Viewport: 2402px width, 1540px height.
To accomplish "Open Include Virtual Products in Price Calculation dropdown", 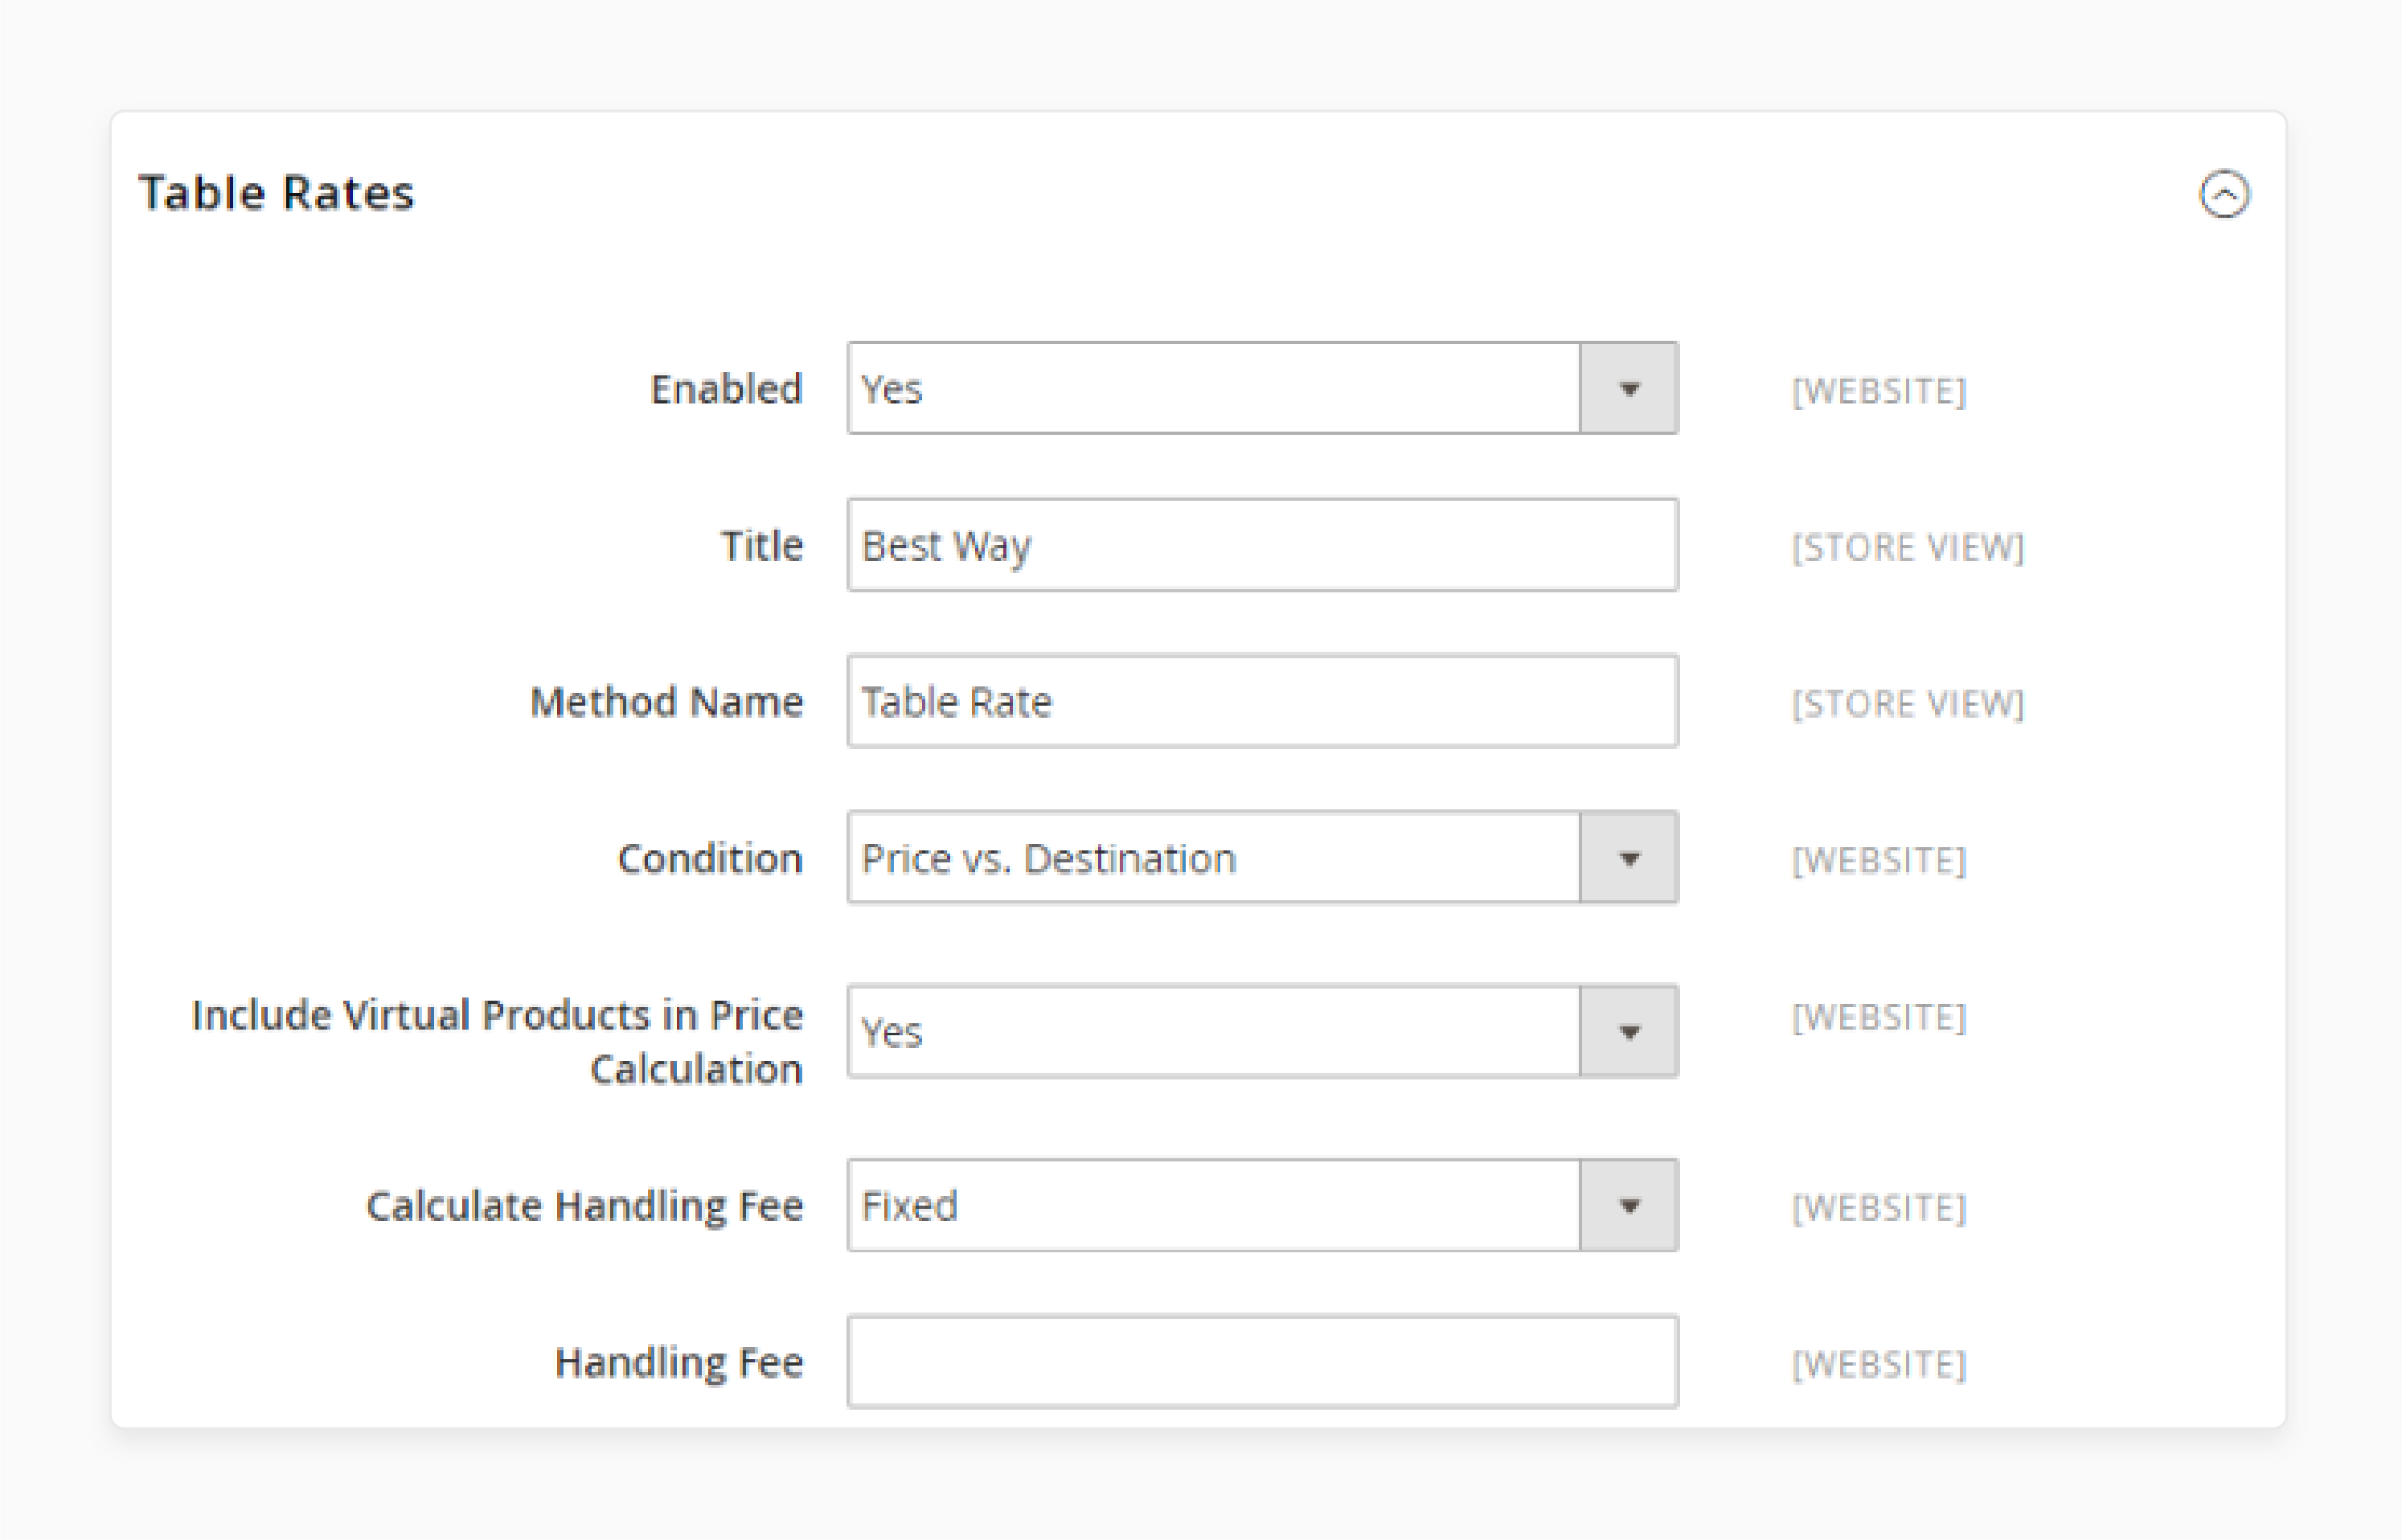I will point(1262,1031).
